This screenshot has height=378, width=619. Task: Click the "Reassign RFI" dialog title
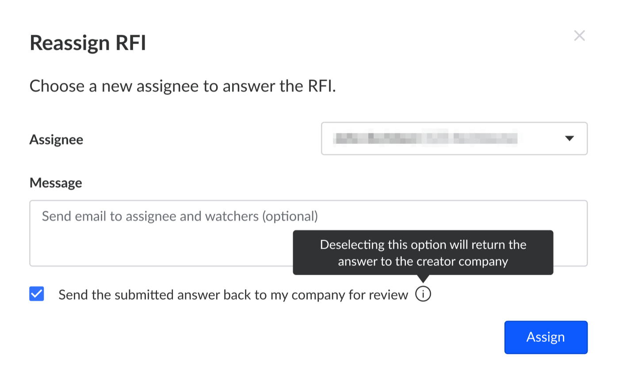[x=87, y=42]
